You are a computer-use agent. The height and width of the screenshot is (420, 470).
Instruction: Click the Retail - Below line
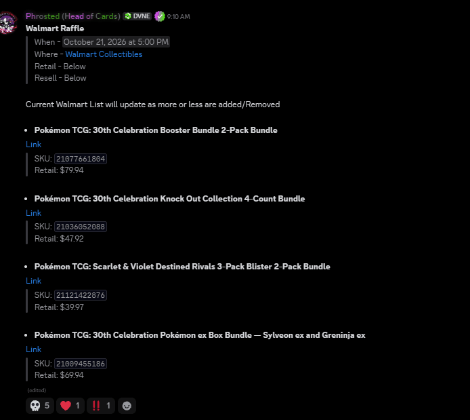[60, 66]
